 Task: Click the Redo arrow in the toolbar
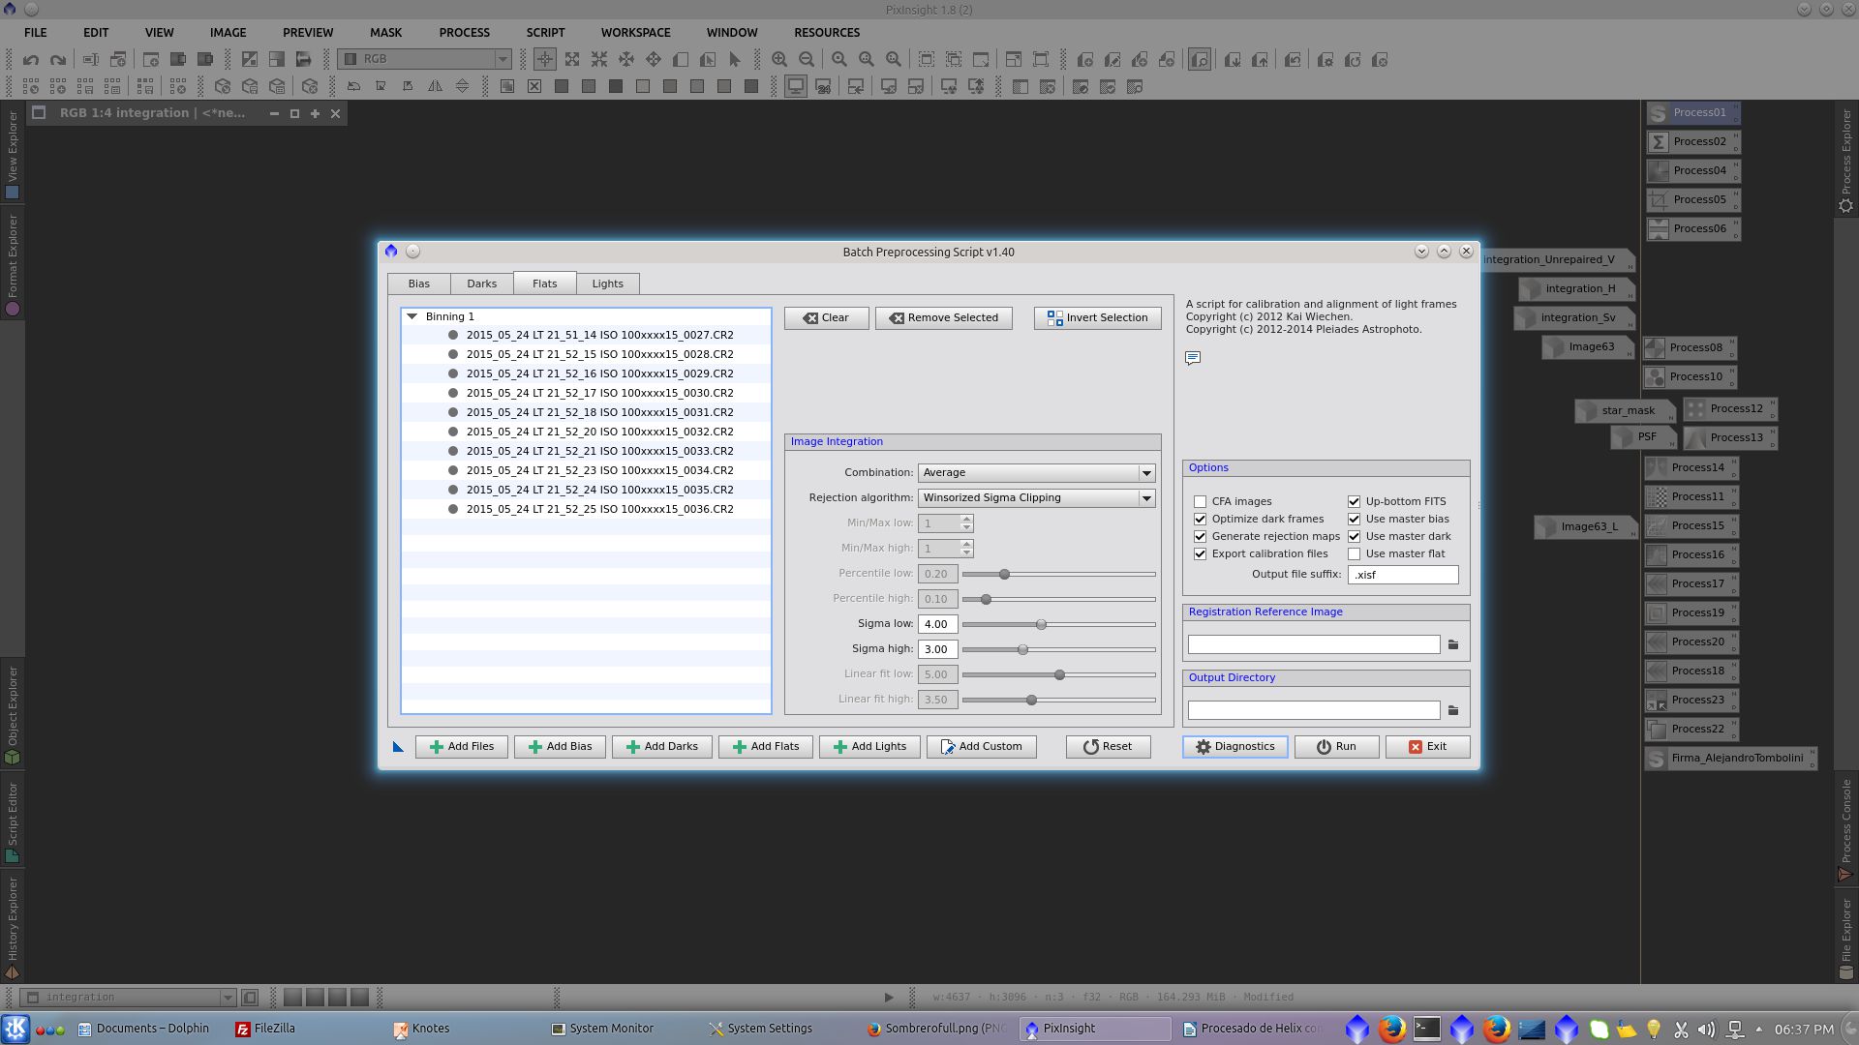pos(58,60)
